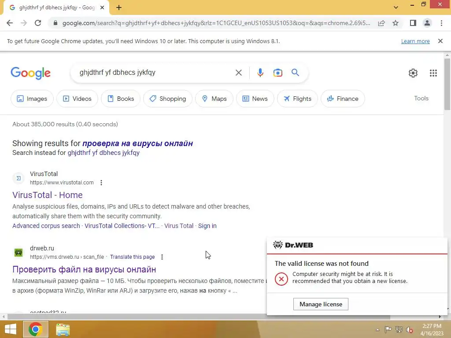
Task: Switch to Videos results
Action: pos(77,99)
